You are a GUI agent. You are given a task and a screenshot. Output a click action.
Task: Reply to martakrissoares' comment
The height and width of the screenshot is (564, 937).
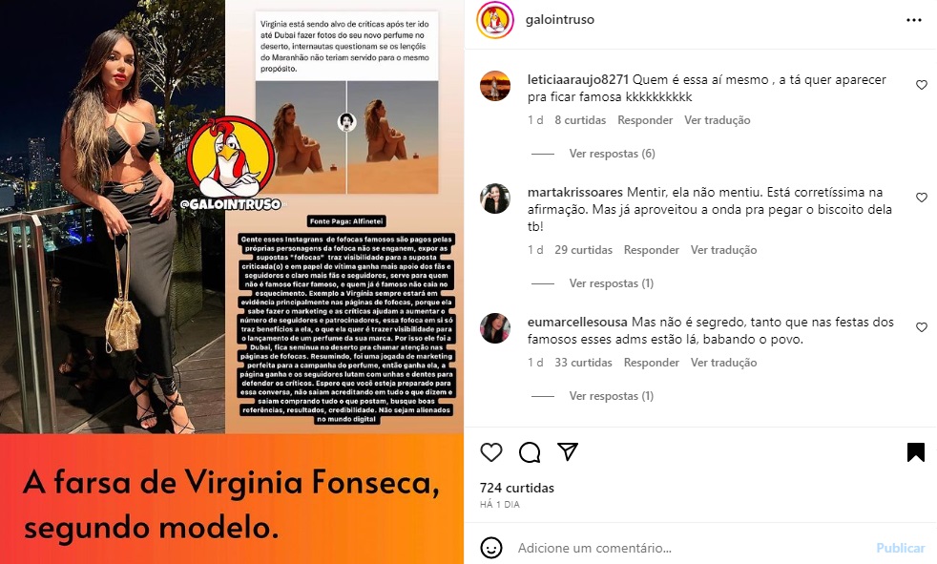click(652, 250)
